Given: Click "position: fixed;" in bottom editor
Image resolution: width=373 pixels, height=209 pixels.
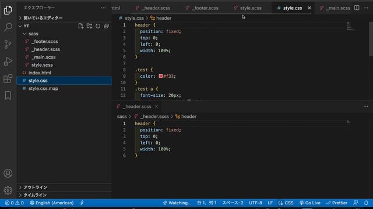Looking at the screenshot, I should point(160,130).
